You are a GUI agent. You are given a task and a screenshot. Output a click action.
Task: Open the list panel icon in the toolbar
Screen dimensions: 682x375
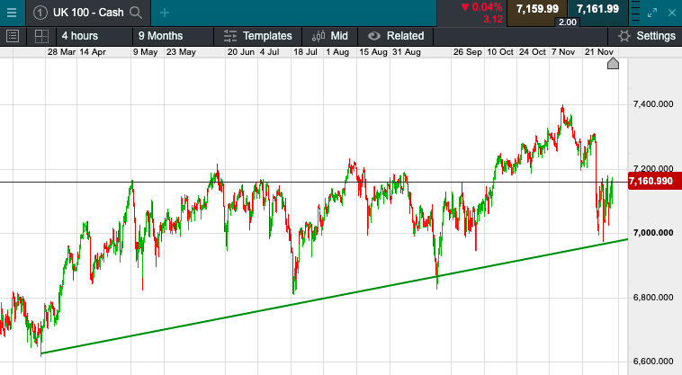click(x=13, y=36)
